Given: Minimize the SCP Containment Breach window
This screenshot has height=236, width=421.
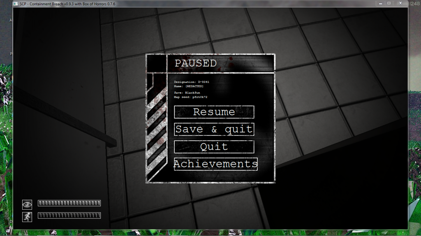Looking at the screenshot, I should click(380, 3).
